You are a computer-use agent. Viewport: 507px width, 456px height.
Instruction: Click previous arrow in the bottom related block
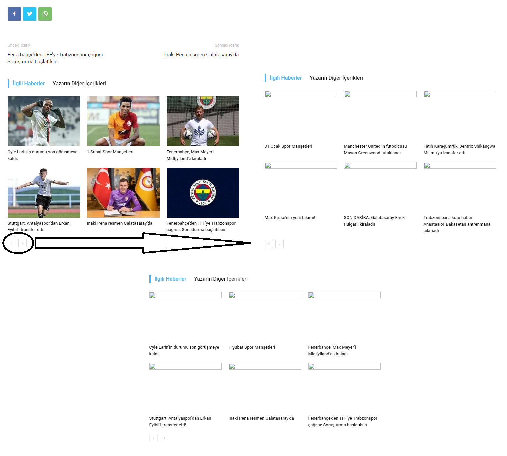click(153, 438)
